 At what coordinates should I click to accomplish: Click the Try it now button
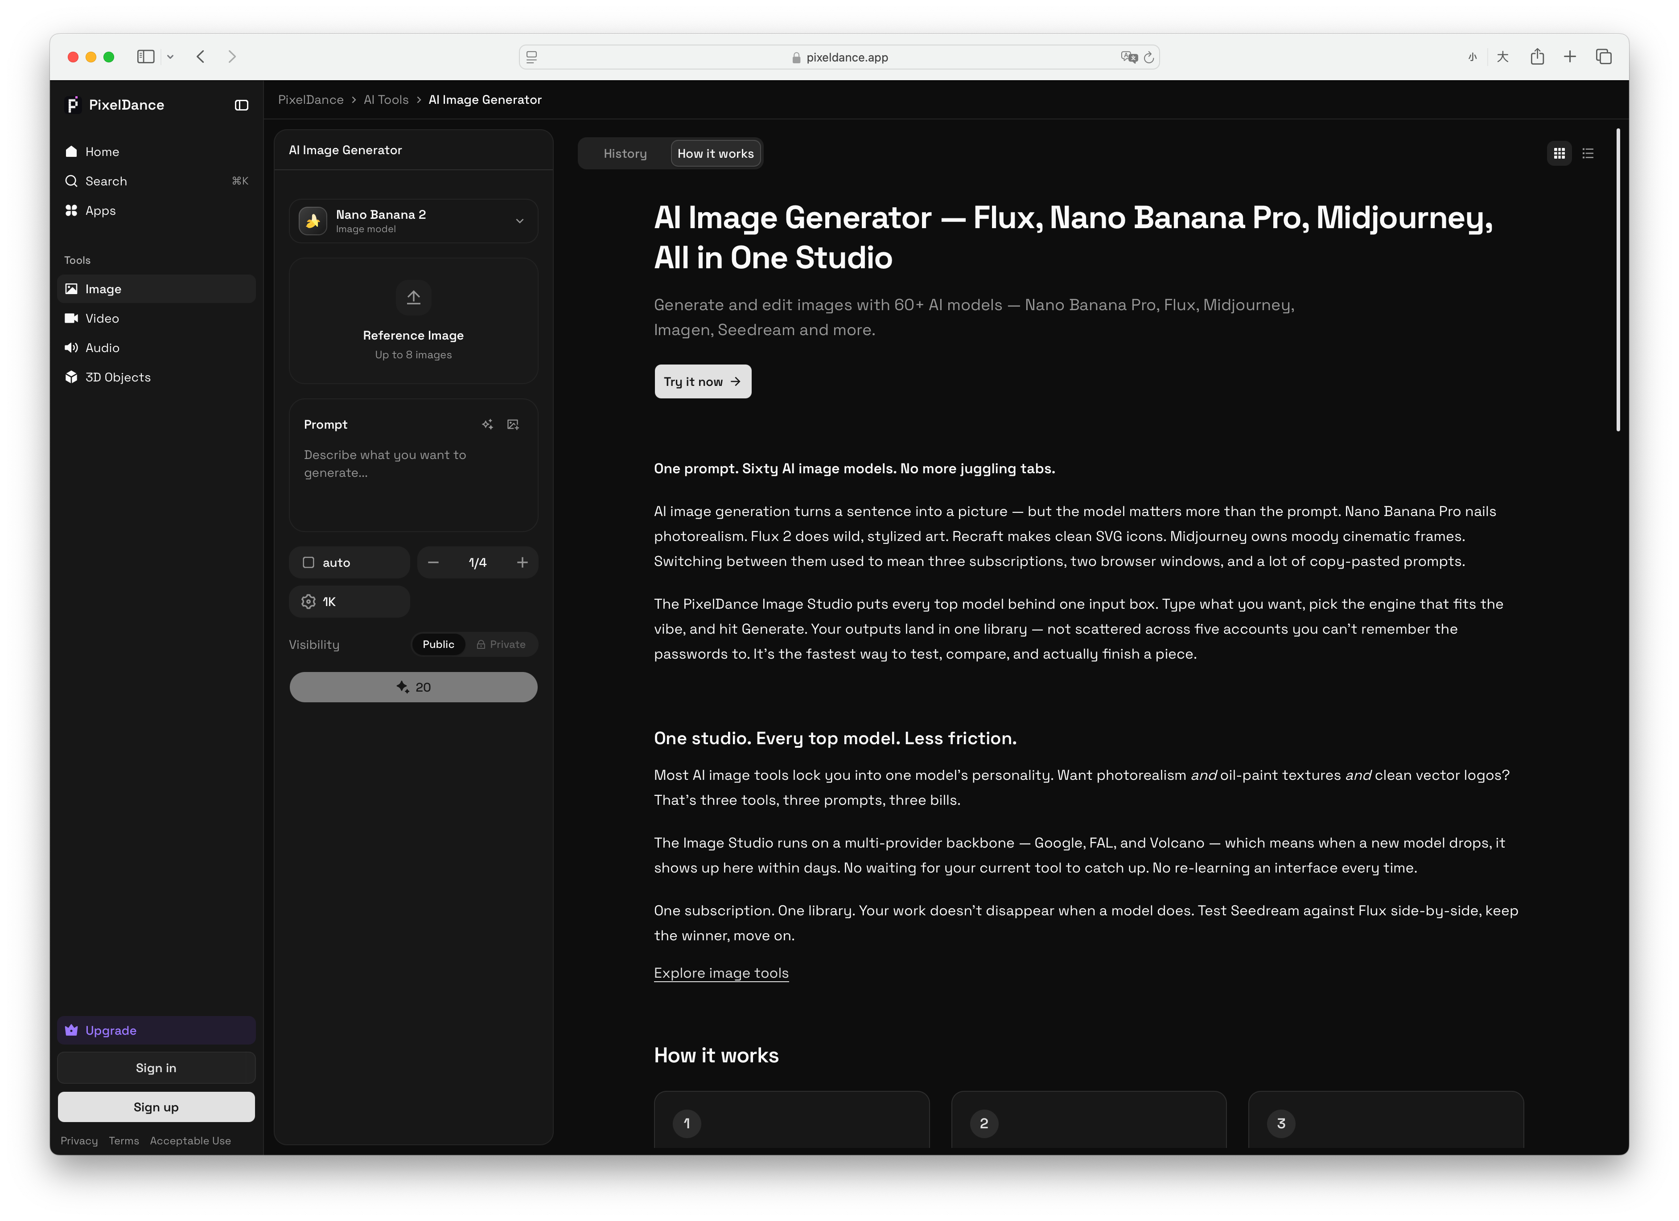tap(703, 381)
